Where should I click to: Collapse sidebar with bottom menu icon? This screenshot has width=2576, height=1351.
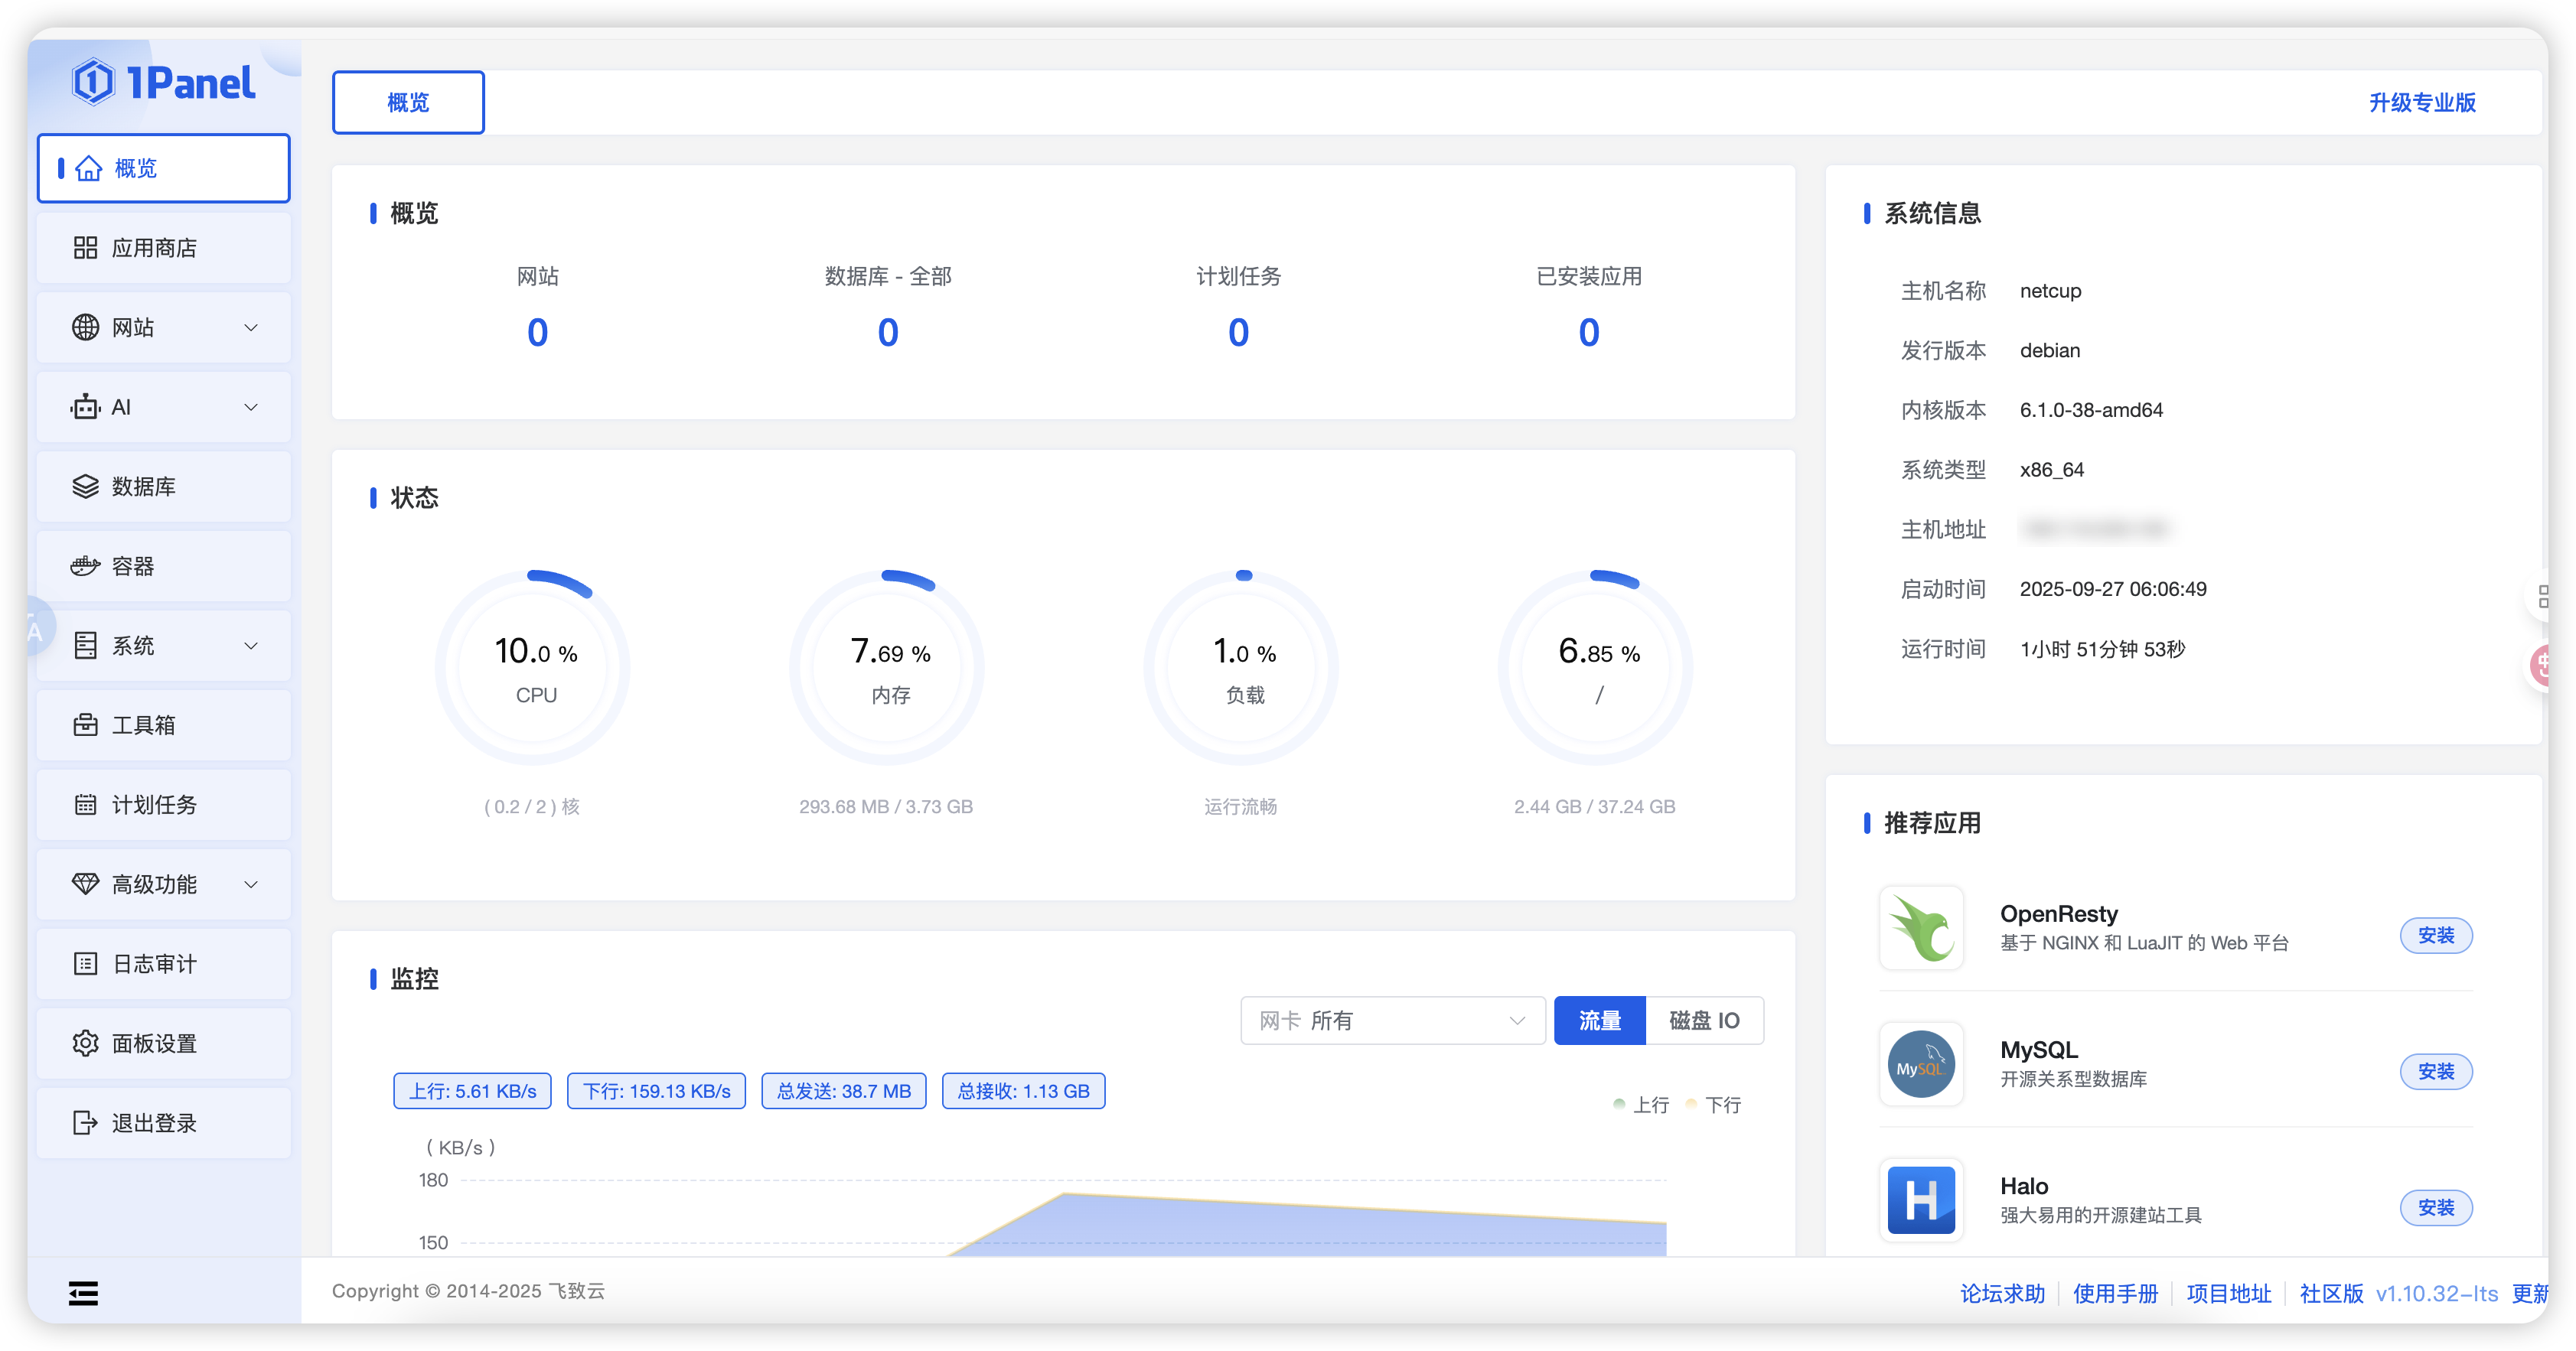pos(83,1294)
